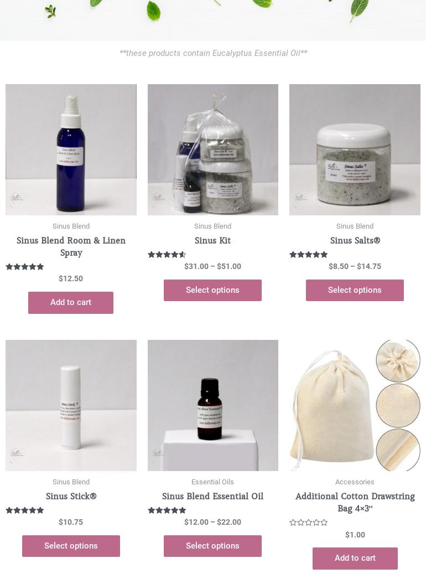Open the Sinus Stick® title link

pyautogui.click(x=71, y=496)
